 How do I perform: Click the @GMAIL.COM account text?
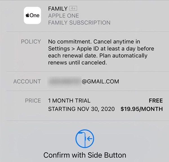[100, 82]
